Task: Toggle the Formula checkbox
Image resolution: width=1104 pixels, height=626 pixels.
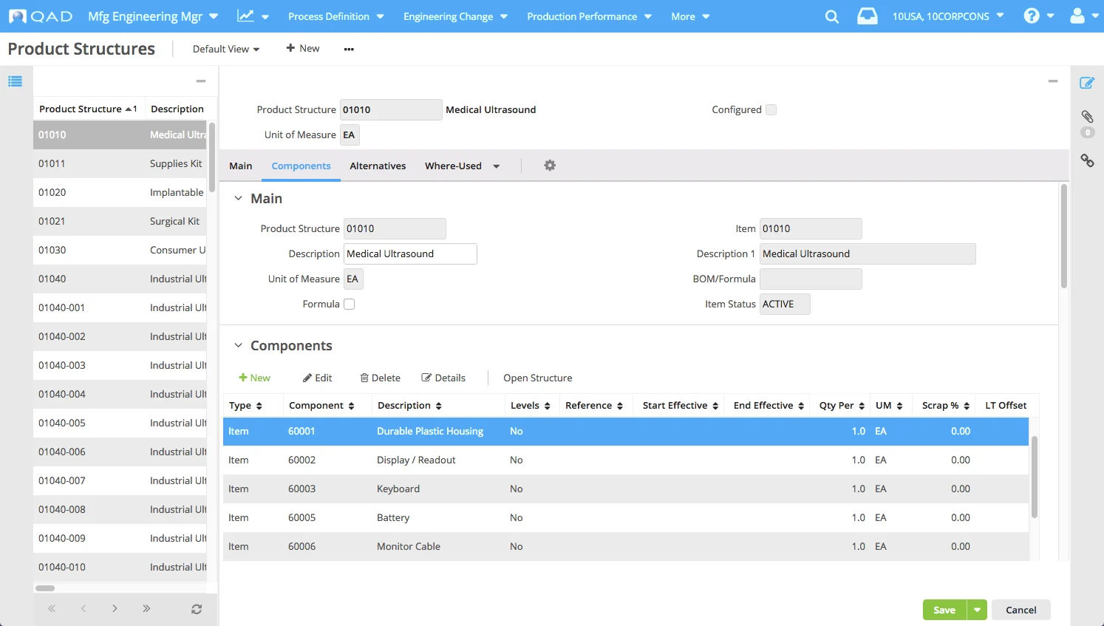Action: (x=349, y=303)
